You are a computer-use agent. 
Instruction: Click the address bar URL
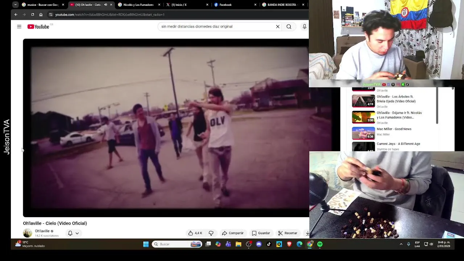(109, 14)
